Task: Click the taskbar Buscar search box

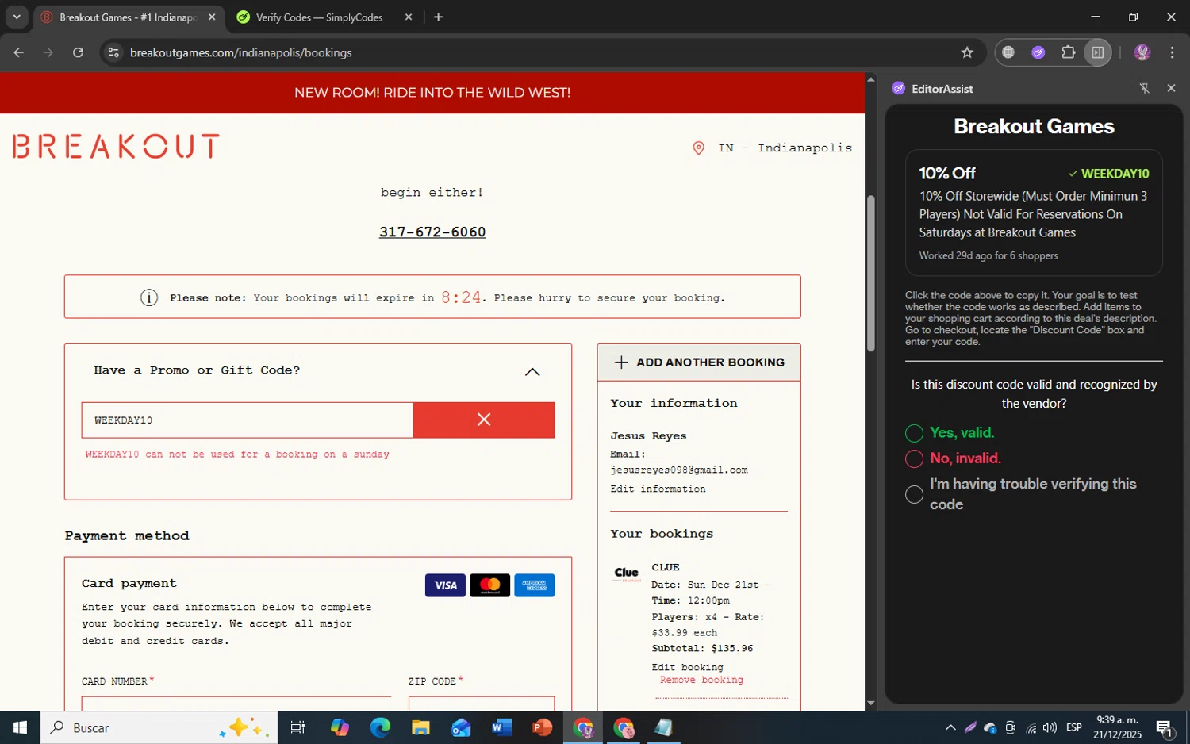Action: 159,727
